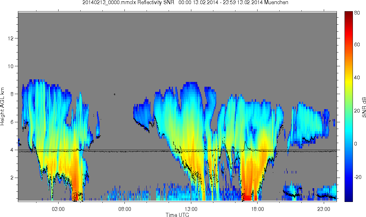Click the height tick label 10
This screenshot has width=366, height=217.
pyautogui.click(x=11, y=66)
